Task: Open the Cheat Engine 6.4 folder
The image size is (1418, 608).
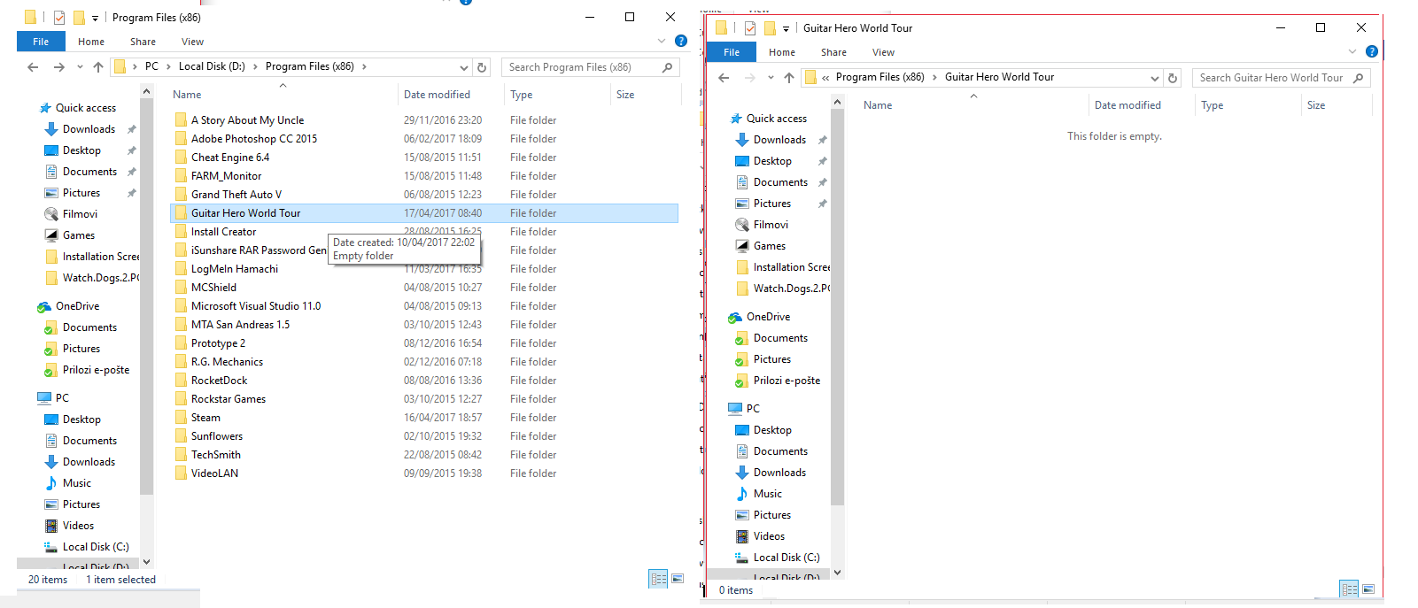Action: tap(230, 158)
